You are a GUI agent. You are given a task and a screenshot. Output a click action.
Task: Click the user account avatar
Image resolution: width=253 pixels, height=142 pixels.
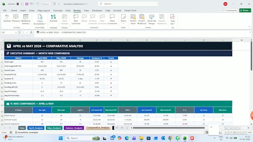[225, 4]
